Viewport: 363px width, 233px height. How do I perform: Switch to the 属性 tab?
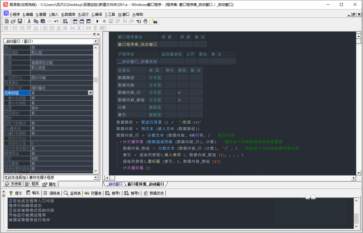(x=49, y=184)
